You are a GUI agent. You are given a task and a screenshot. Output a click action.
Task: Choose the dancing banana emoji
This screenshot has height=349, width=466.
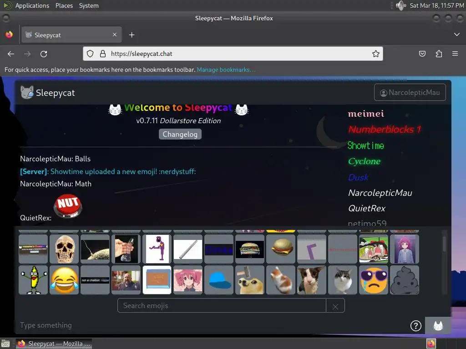[33, 280]
